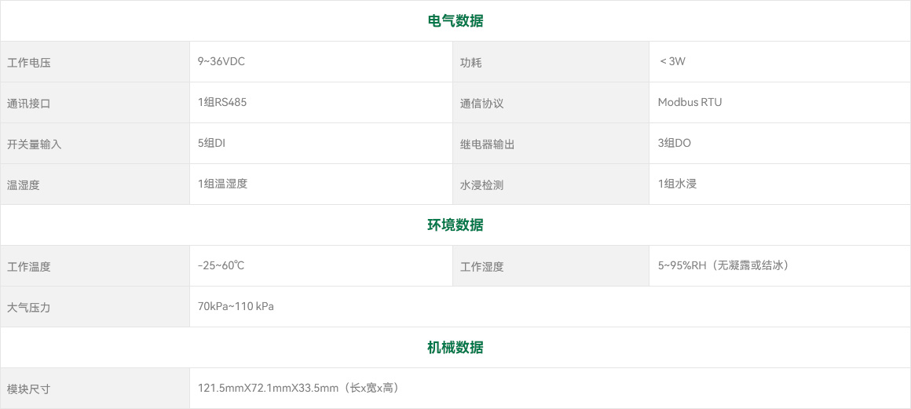Click the 环境数据 section header
Screen dimensions: 911x409
tap(455, 225)
